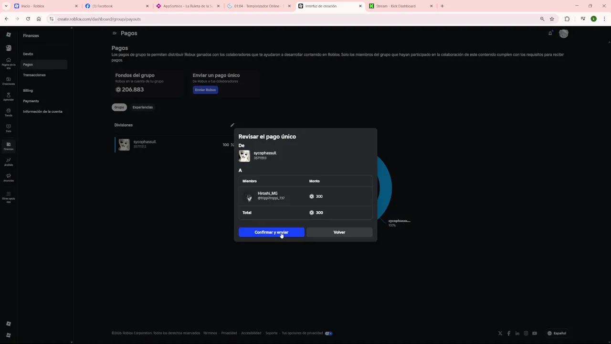Open DevEx in the Finanzas menu
The image size is (611, 344).
tap(28, 54)
